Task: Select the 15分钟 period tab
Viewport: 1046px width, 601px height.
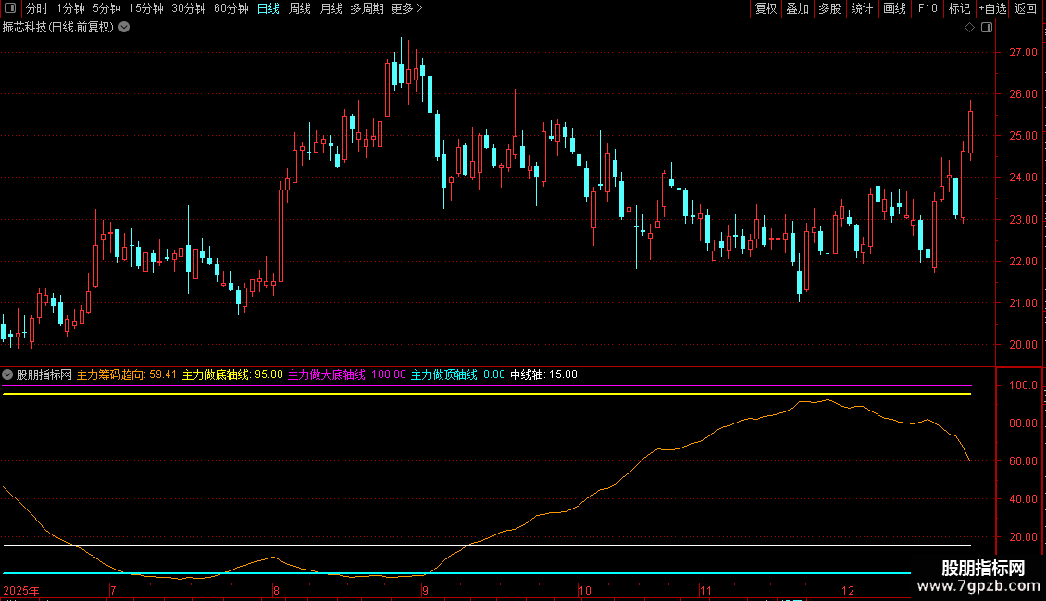Action: 145,8
